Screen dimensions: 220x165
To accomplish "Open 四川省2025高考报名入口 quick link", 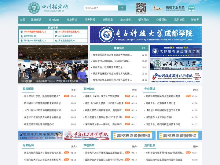I will pos(35,41).
